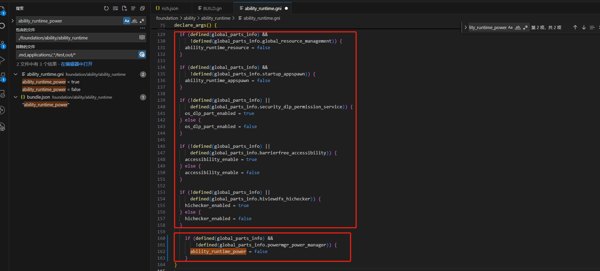The image size is (600, 271).
Task: Click unsaved dot on ability_runtime.gni tab
Action: tap(286, 8)
